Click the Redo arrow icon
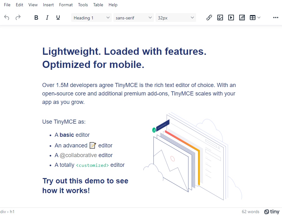This screenshot has width=282, height=215. pyautogui.click(x=18, y=18)
